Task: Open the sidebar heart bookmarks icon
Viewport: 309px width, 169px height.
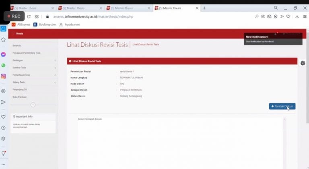Action: (x=3, y=117)
